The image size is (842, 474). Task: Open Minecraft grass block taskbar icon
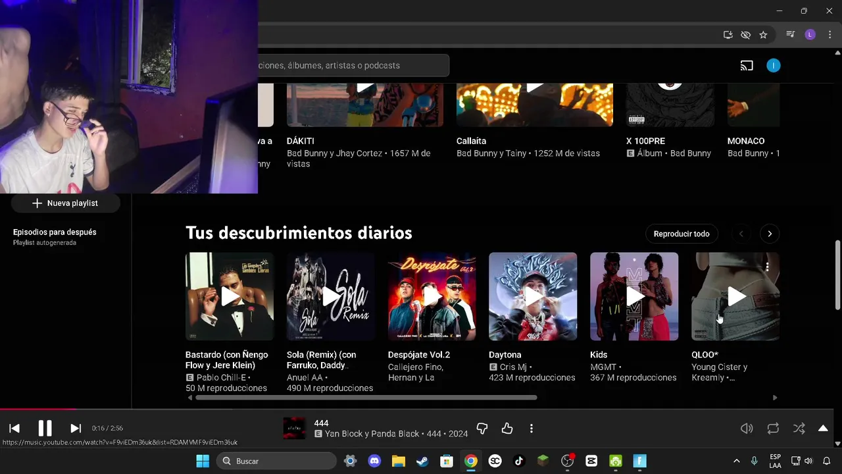click(543, 461)
